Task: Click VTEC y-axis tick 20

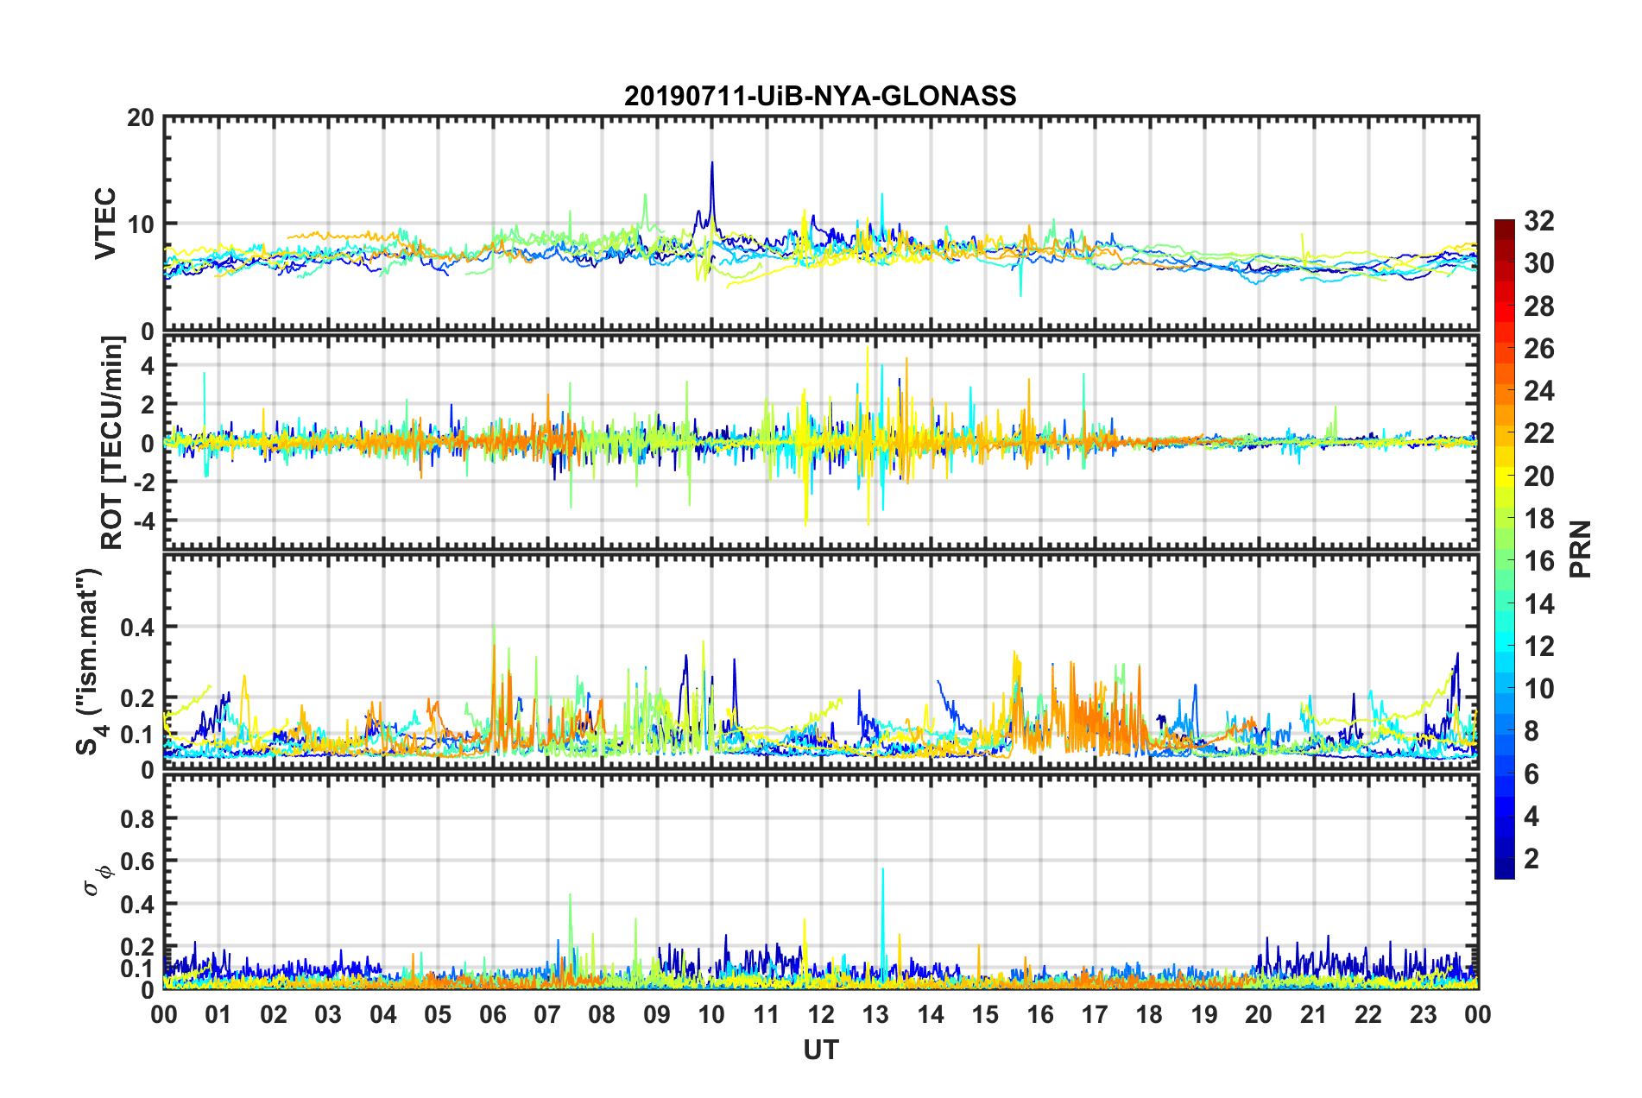Action: [140, 118]
